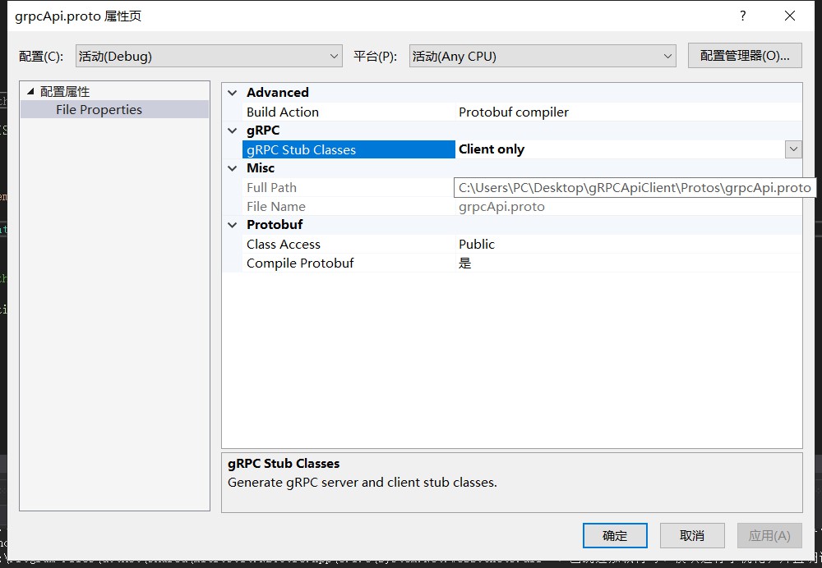Open the 配置 (Configuration) dropdown
822x568 pixels.
[x=209, y=56]
